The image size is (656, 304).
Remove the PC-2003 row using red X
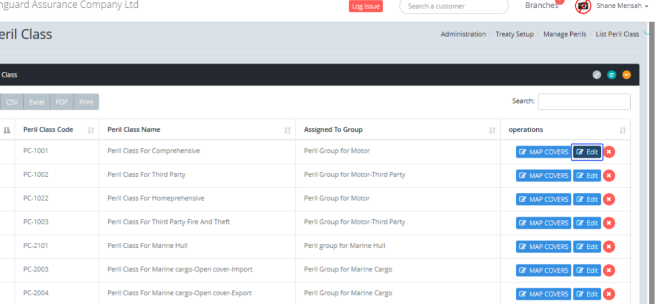(x=609, y=270)
